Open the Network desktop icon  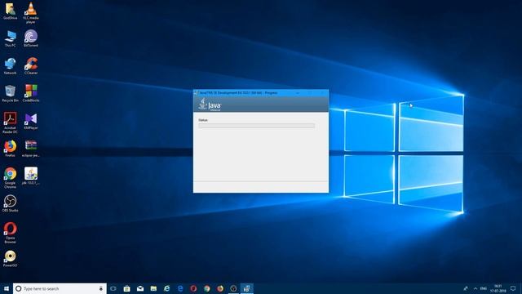point(11,66)
